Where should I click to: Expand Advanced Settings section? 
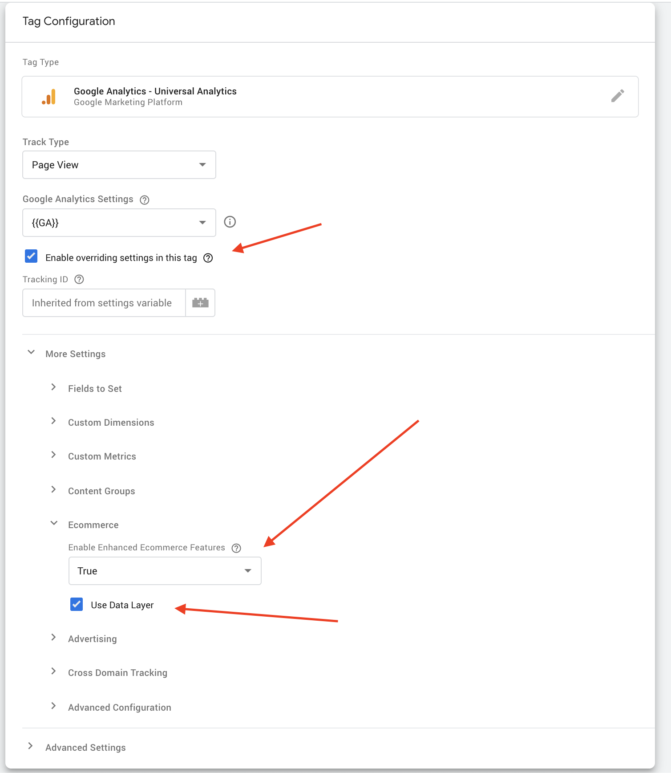[x=77, y=748]
